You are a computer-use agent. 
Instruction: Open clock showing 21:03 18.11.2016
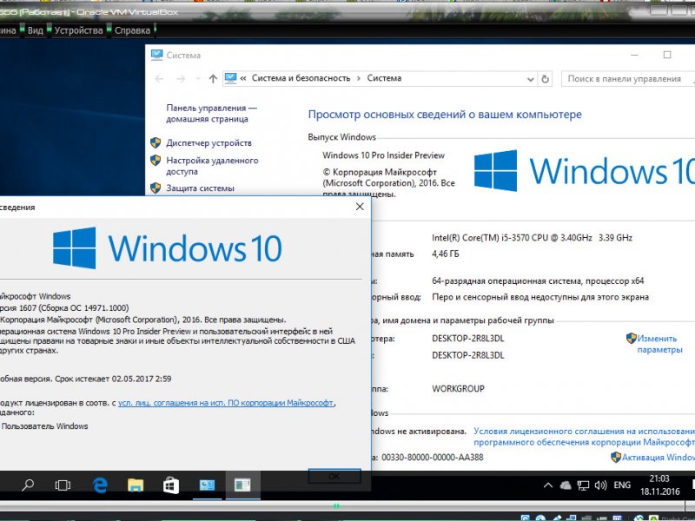tap(659, 485)
